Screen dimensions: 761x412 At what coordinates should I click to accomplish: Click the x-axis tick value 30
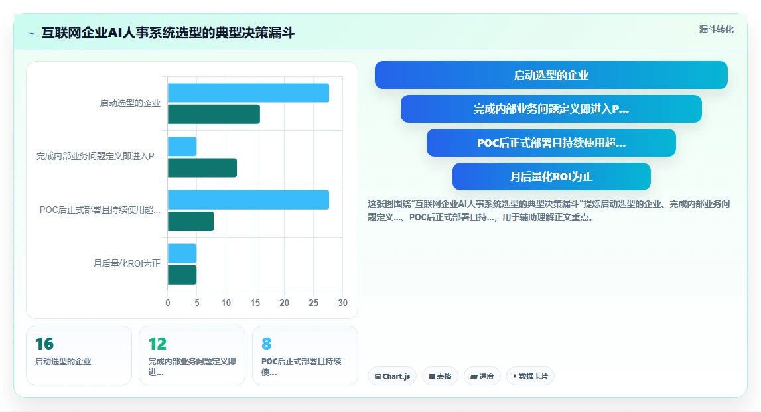(x=342, y=303)
